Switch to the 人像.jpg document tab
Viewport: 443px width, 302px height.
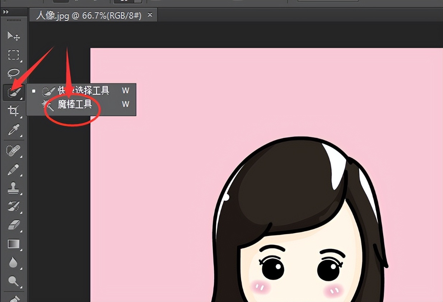click(x=89, y=15)
